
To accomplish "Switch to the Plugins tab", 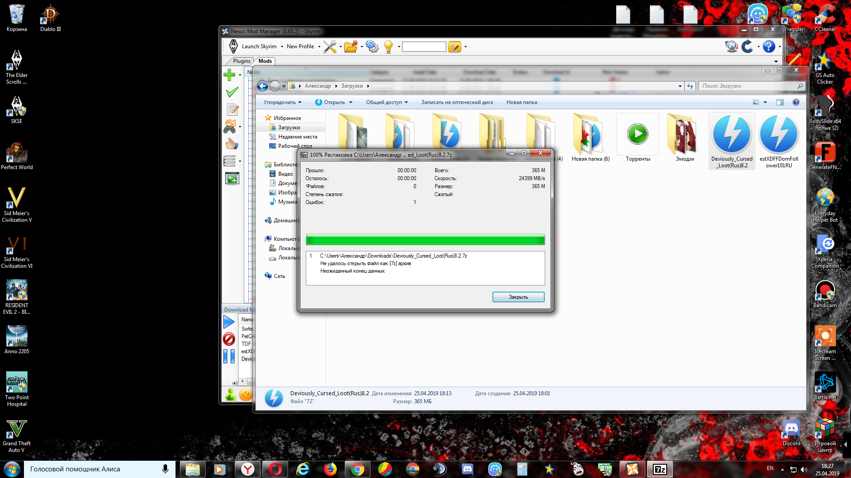I will point(242,61).
